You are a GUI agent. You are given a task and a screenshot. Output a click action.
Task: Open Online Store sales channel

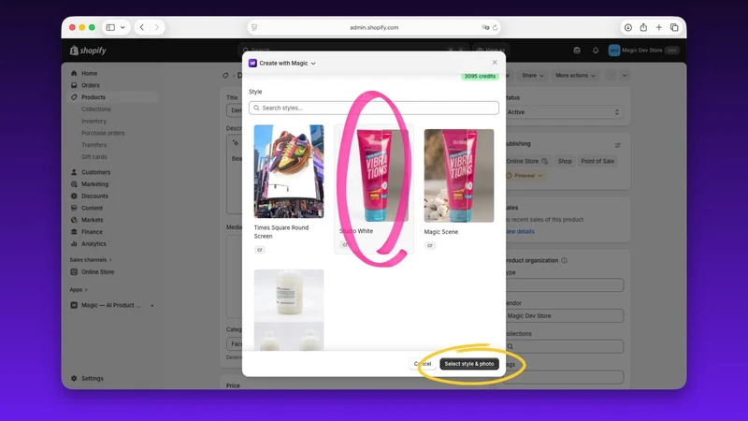[97, 272]
